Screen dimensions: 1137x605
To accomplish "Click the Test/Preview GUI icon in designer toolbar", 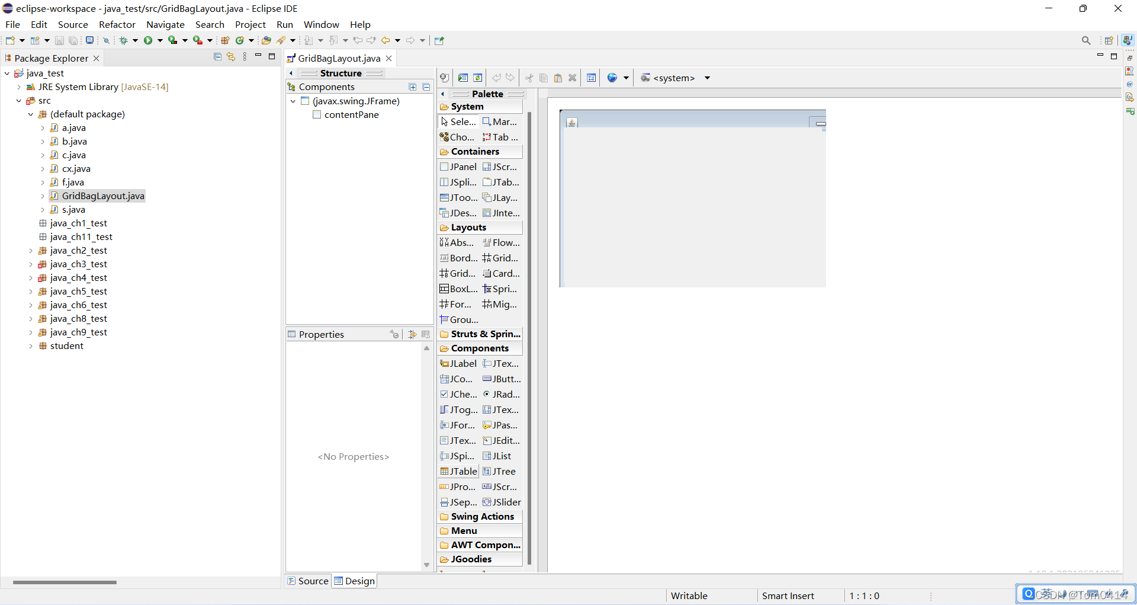I will point(463,78).
